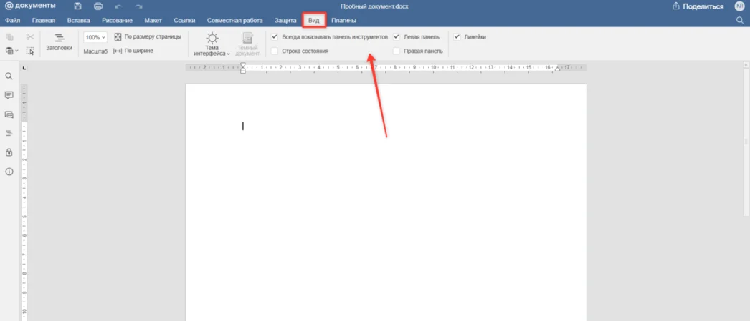Switch to the Макет tab
This screenshot has width=750, height=321.
pyautogui.click(x=153, y=21)
